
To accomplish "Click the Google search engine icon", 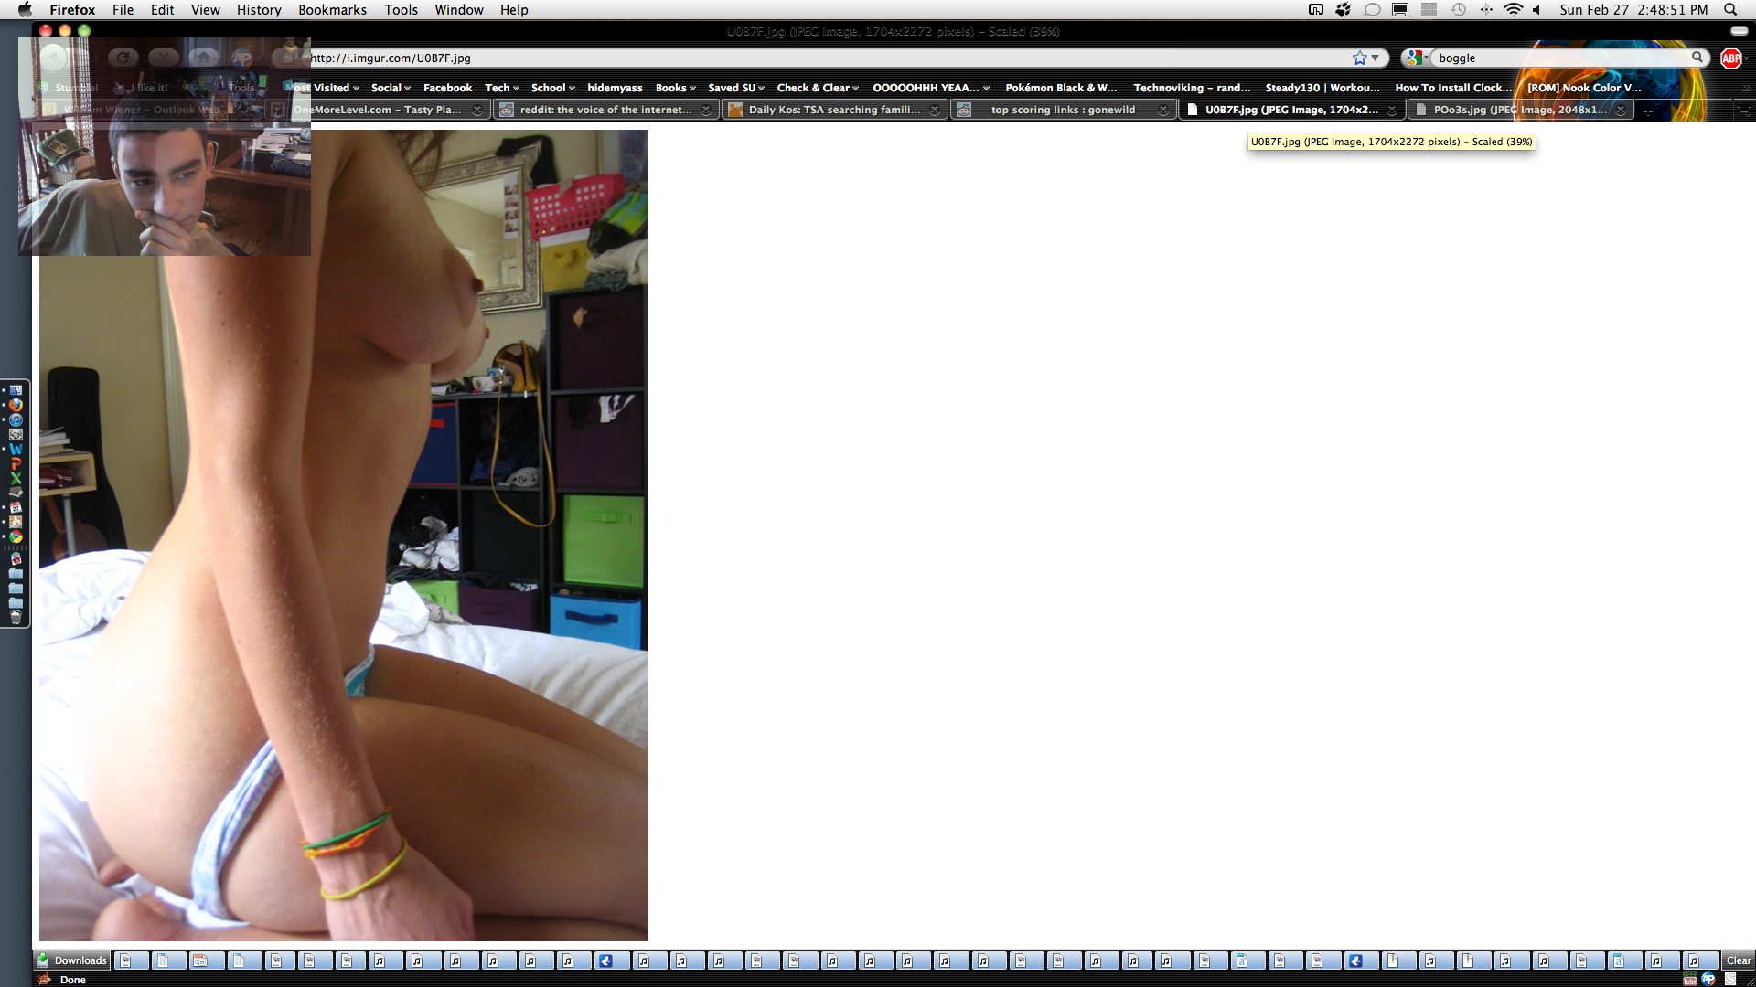I will point(1414,58).
